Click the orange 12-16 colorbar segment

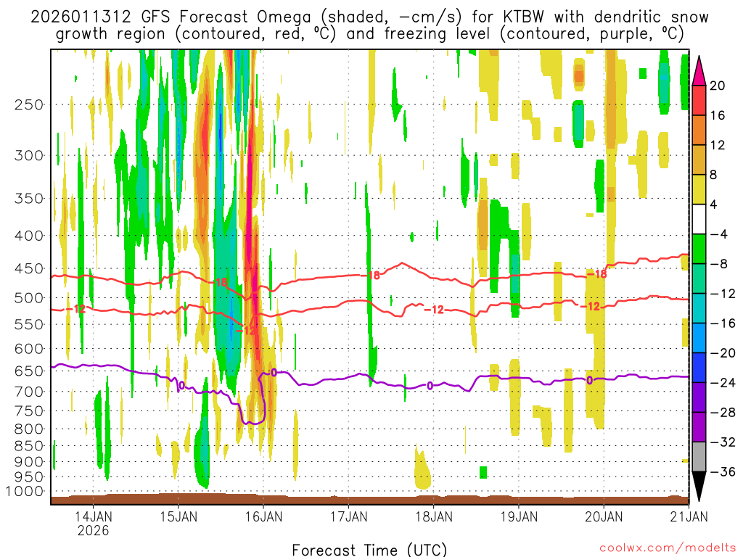point(699,131)
